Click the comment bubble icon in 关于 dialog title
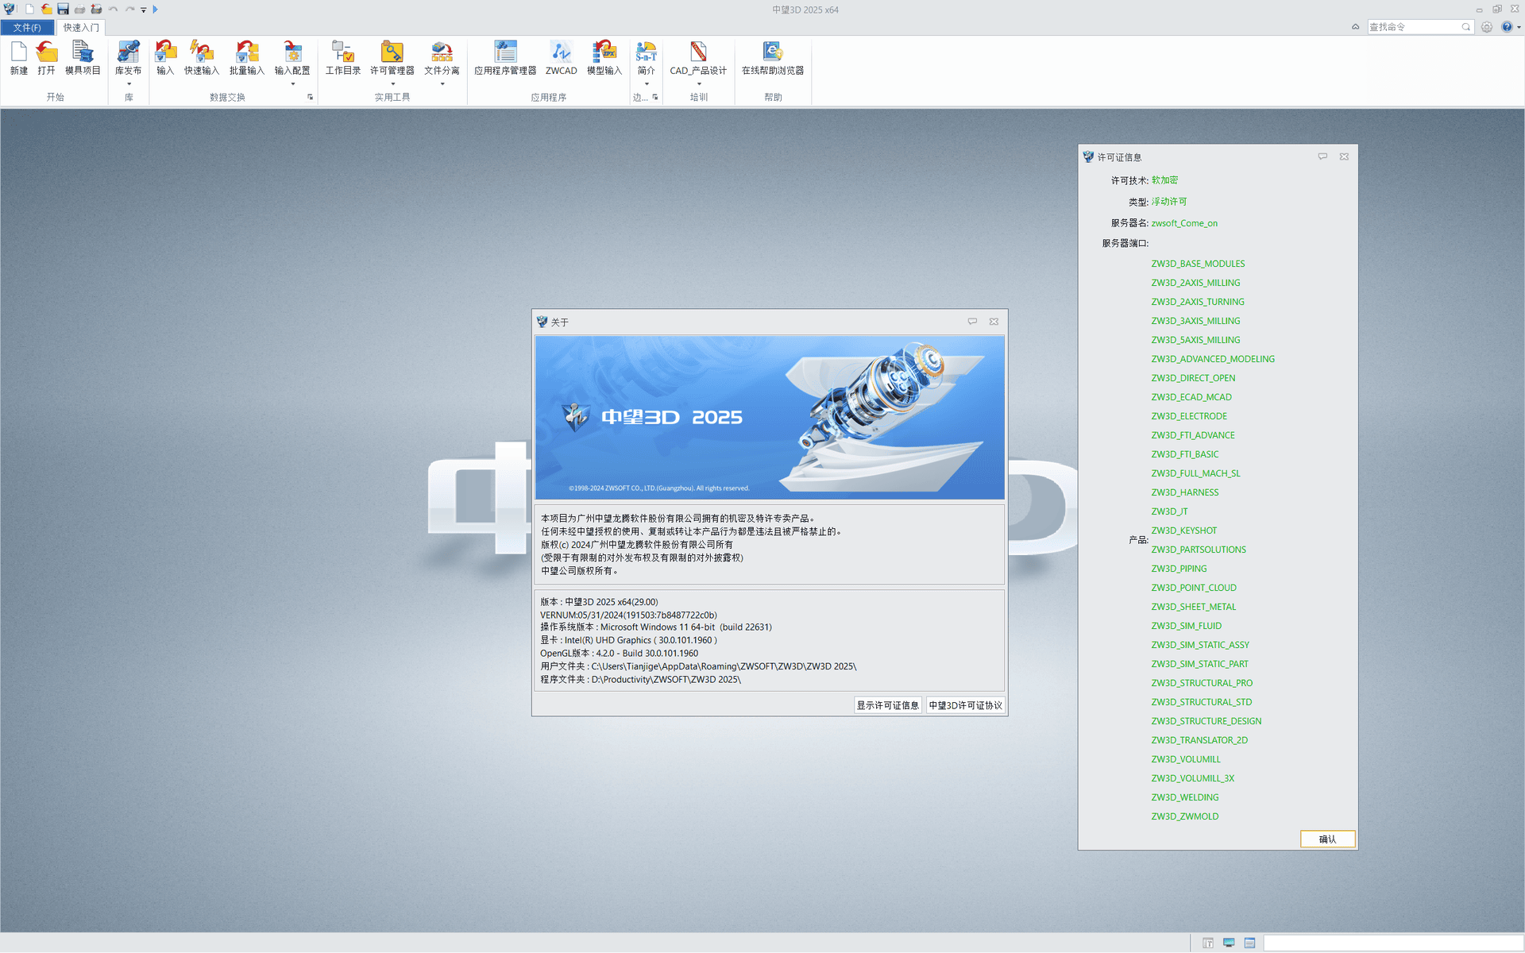 [x=972, y=322]
